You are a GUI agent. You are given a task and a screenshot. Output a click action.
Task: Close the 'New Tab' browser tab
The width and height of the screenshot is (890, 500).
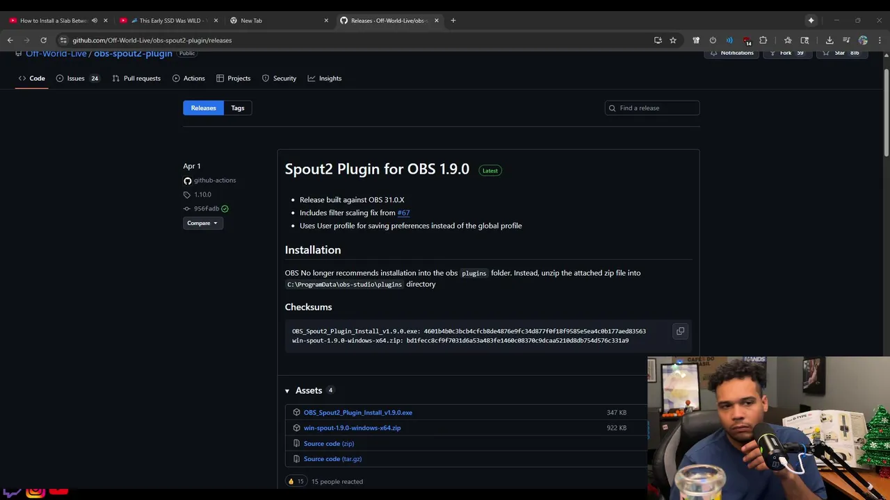[326, 20]
